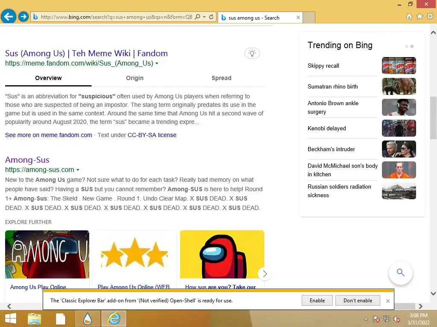Open Favorites with the star icon
Screen dimensions: 437x327
pyautogui.click(x=420, y=17)
